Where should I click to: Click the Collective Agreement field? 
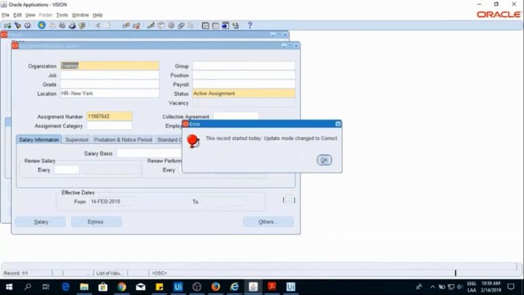(236, 116)
